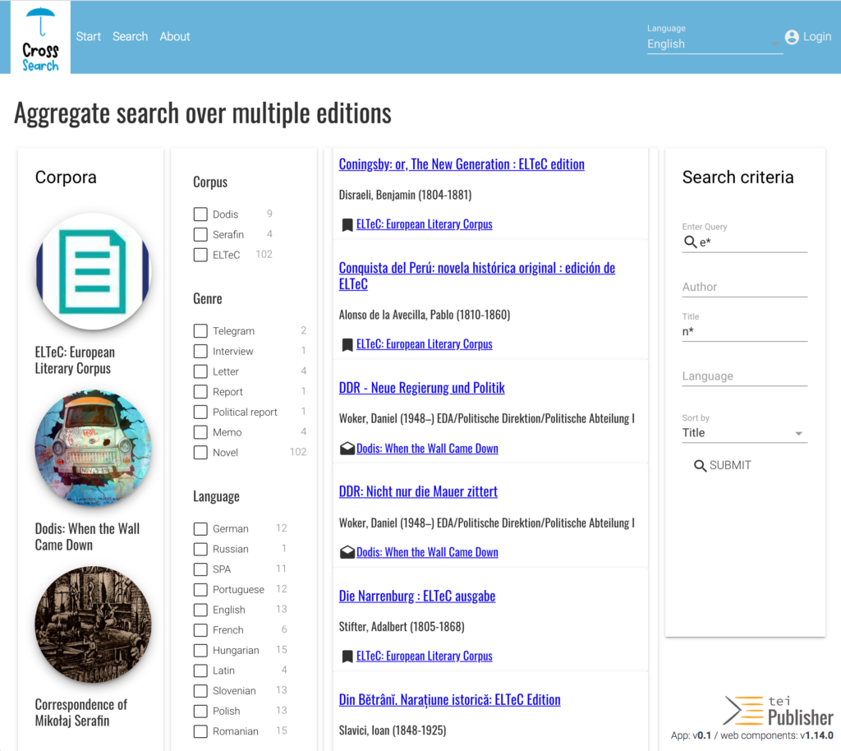Enable the Dodis corpus checkbox
This screenshot has height=751, width=841.
click(200, 214)
